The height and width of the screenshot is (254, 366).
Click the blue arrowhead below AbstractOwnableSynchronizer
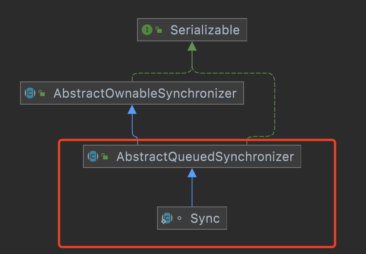coord(132,109)
